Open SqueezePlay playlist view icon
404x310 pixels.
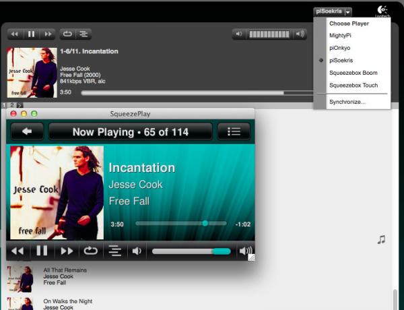tap(234, 131)
